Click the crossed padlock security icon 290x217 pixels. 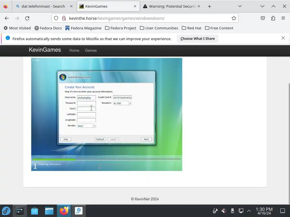[x=64, y=18]
